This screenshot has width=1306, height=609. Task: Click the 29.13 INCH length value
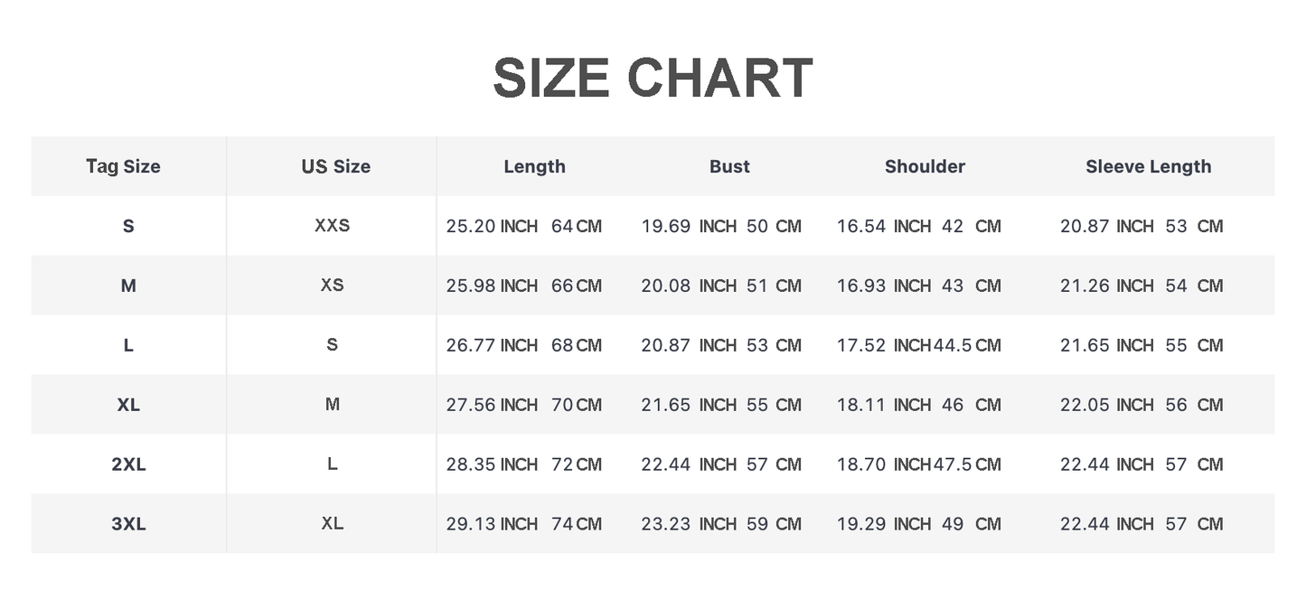point(492,524)
